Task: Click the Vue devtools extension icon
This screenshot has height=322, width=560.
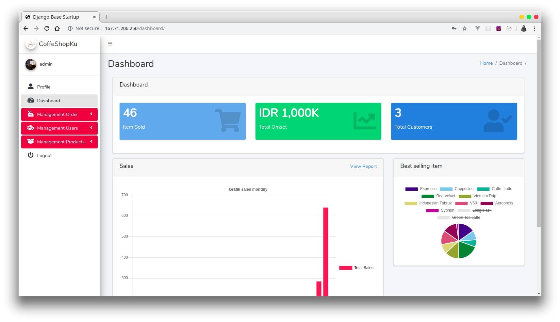Action: click(x=477, y=28)
